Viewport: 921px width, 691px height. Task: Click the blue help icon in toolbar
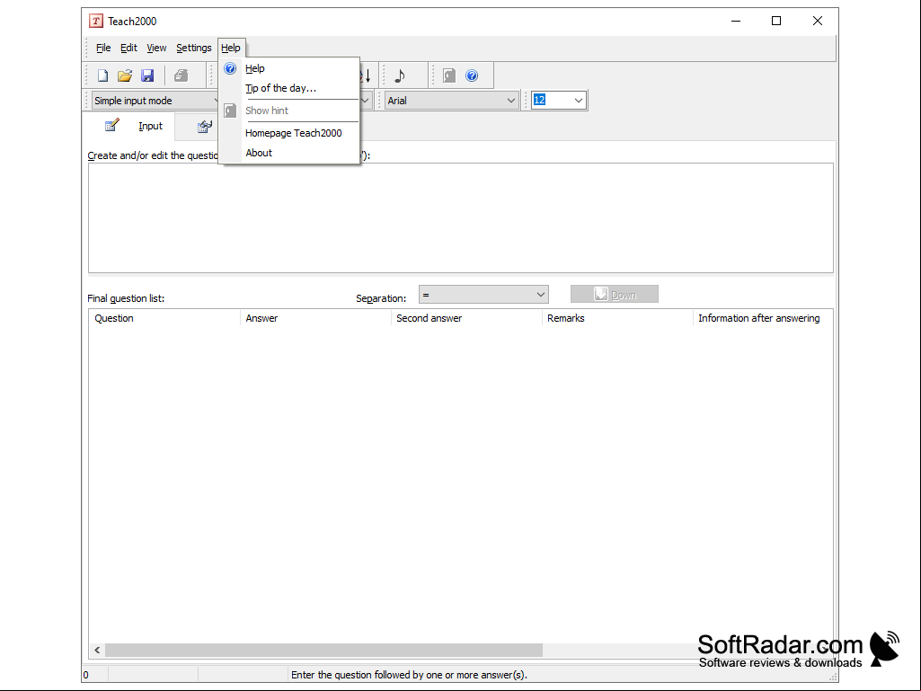(x=472, y=75)
